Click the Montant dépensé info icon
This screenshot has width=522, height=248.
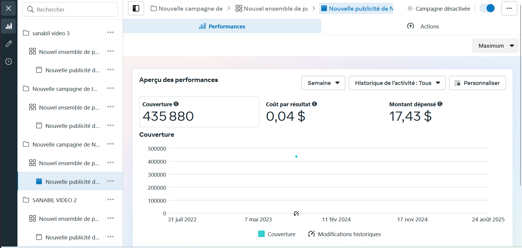point(440,104)
